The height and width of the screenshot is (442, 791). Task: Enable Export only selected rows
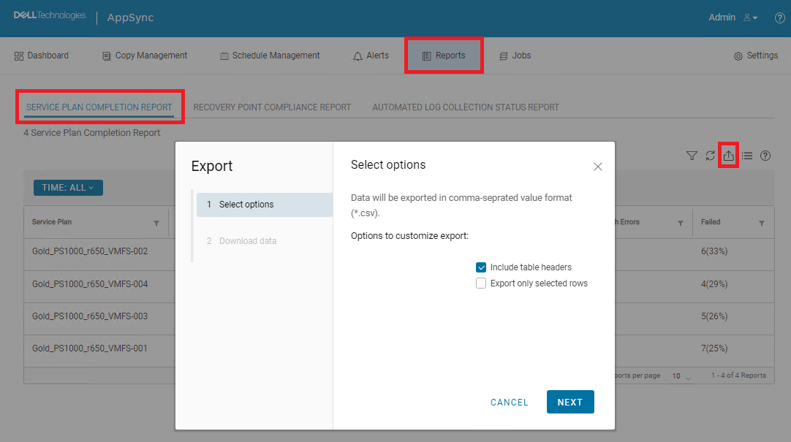pyautogui.click(x=481, y=283)
